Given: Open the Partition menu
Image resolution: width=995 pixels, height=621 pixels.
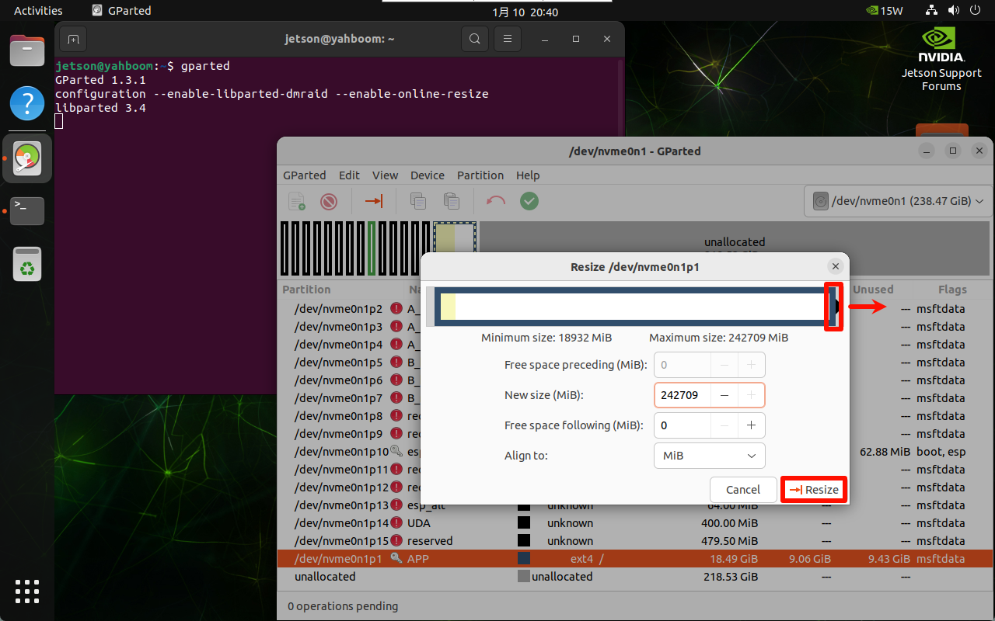Looking at the screenshot, I should [480, 175].
